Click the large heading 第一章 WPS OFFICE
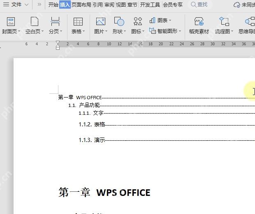The image size is (255, 214). [x=104, y=192]
